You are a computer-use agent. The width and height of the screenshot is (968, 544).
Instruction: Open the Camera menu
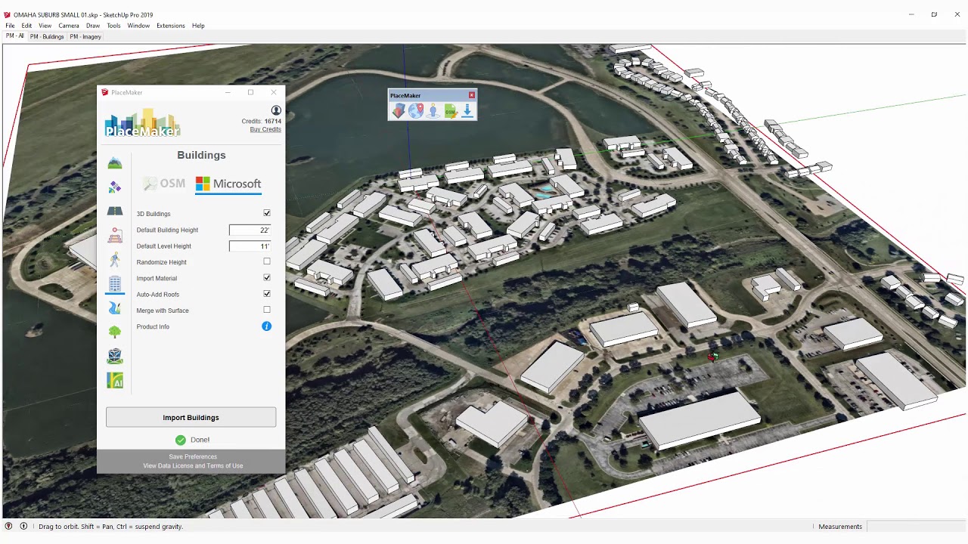click(69, 26)
